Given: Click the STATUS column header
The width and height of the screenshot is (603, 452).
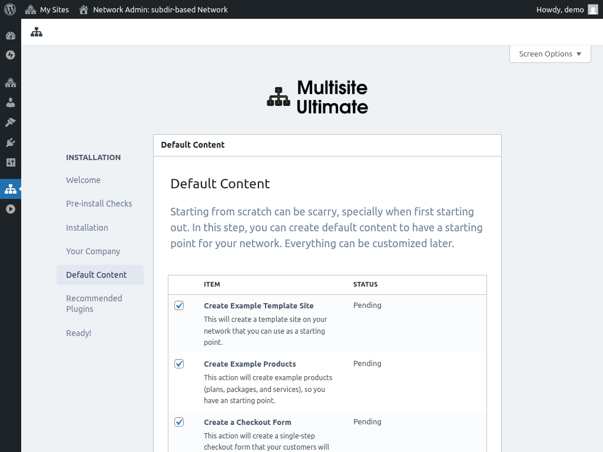Looking at the screenshot, I should (365, 284).
